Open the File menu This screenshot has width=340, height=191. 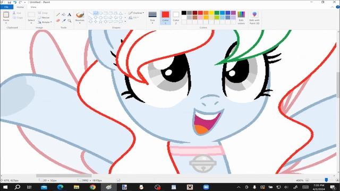tap(6, 7)
